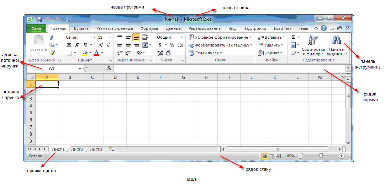Click the AutoSum sigma icon
This screenshot has width=385, height=185.
(293, 37)
